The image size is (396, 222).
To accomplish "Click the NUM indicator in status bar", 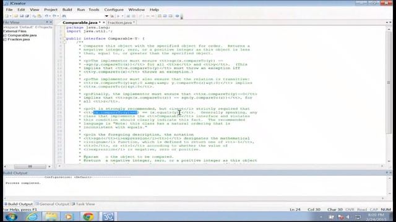I will [385, 210].
